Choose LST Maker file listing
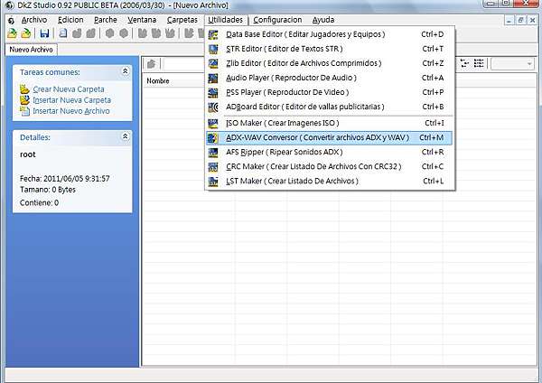The image size is (542, 383). point(330,182)
